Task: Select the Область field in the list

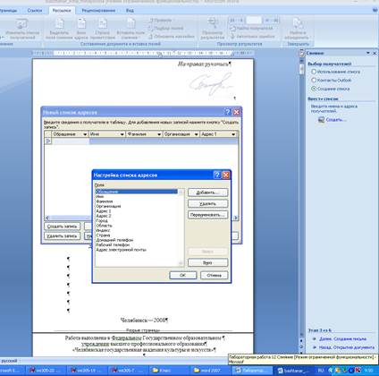Action: 104,226
